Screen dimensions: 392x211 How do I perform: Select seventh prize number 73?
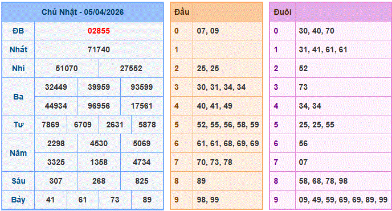tap(115, 200)
